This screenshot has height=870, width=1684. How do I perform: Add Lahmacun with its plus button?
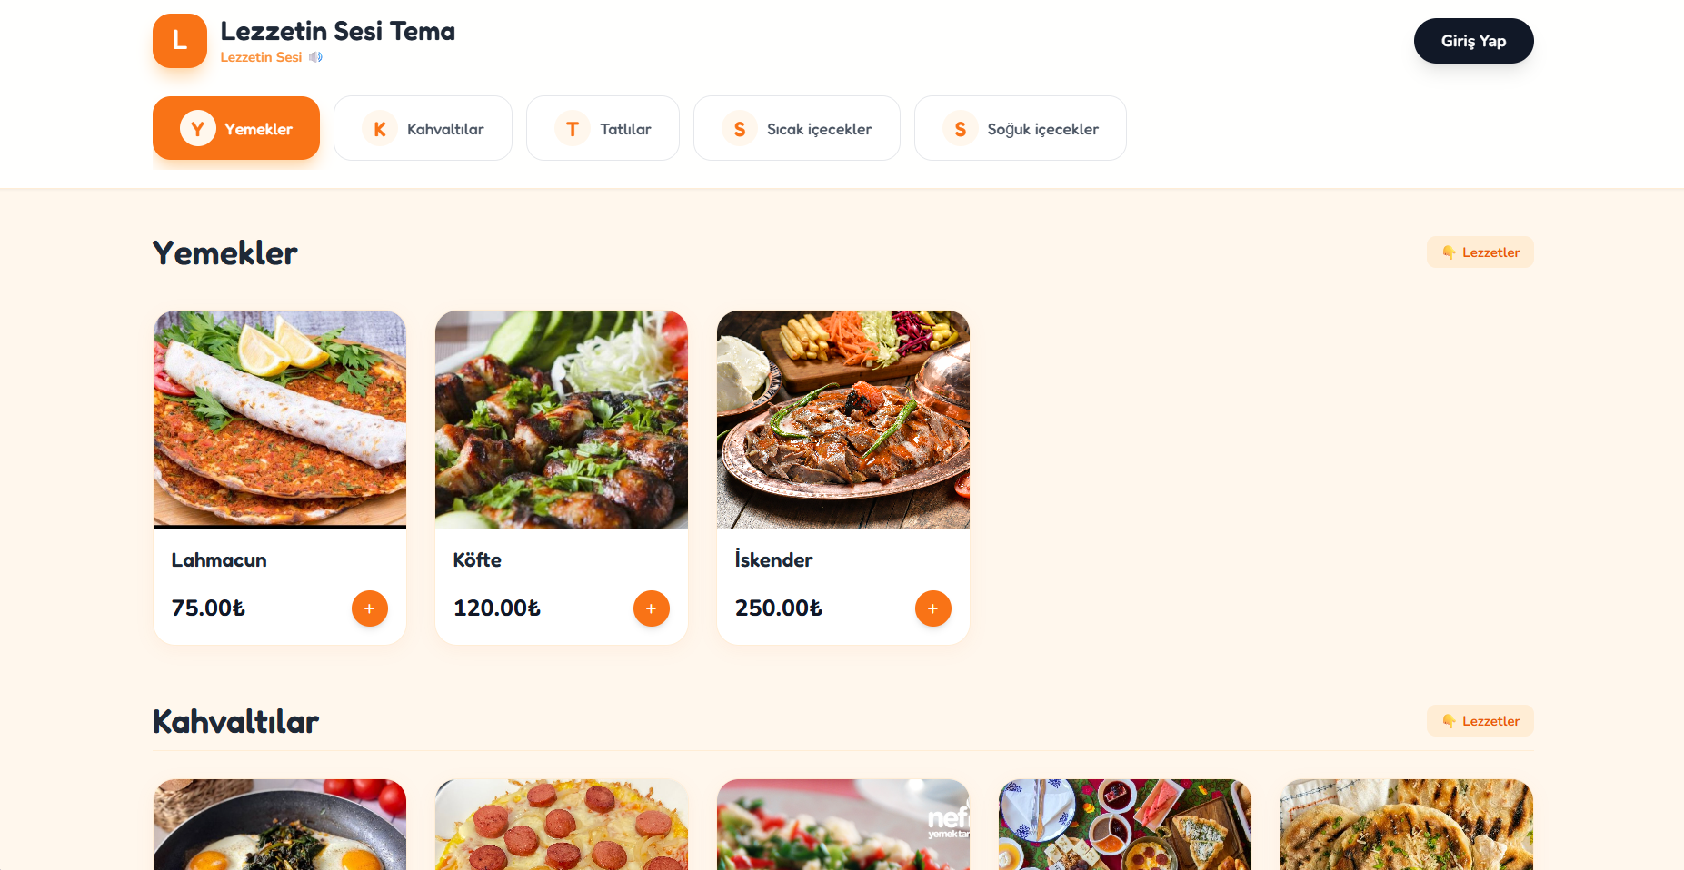pyautogui.click(x=369, y=608)
